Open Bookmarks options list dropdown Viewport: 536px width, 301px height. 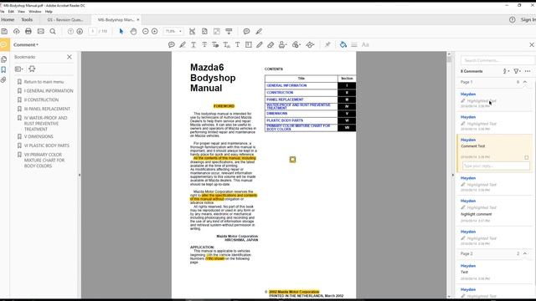click(18, 69)
